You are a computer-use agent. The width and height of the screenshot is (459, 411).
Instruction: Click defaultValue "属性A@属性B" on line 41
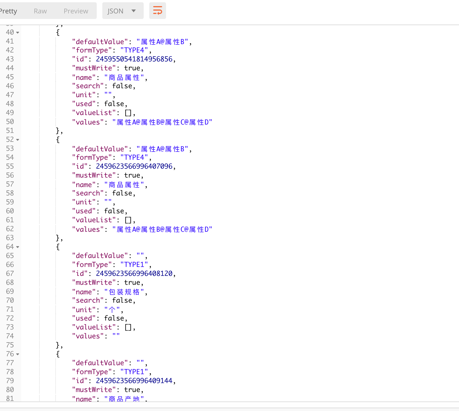click(162, 42)
